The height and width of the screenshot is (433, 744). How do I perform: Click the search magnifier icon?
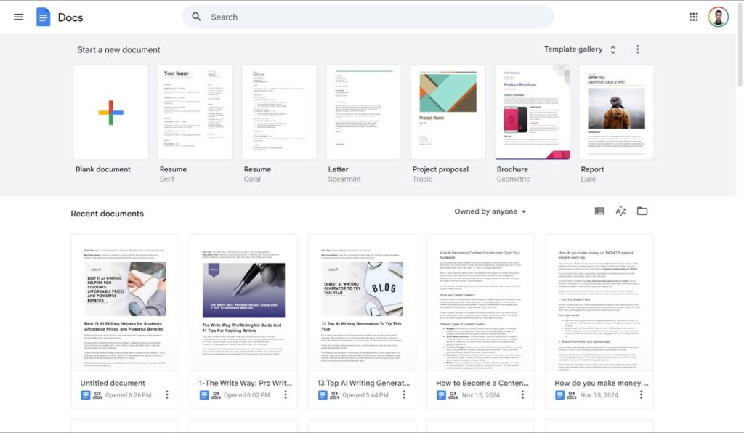click(x=197, y=17)
